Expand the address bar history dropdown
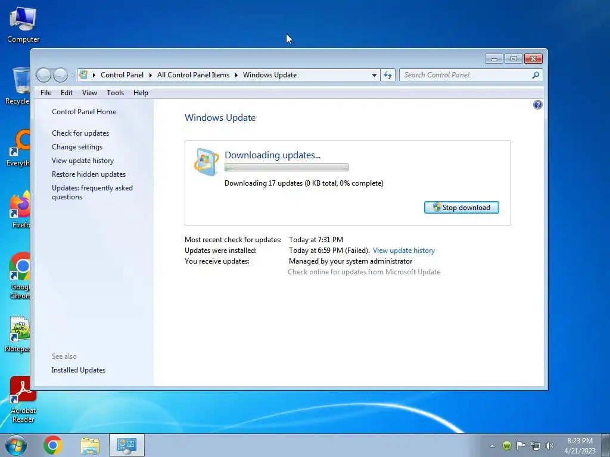 coord(374,75)
